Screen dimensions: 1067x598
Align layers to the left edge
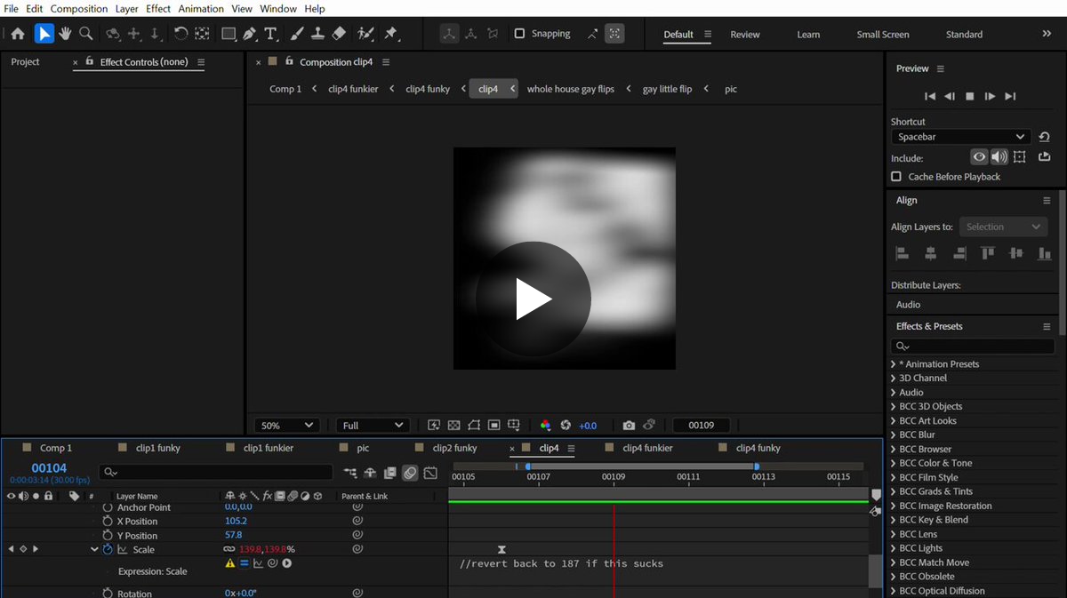coord(902,253)
